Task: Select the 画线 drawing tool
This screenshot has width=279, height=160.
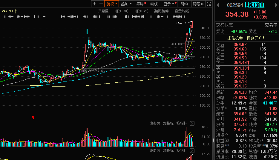Action: coord(154,4)
